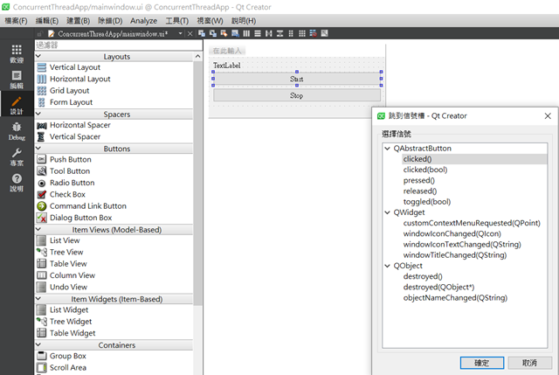Select the Table Widget item
The width and height of the screenshot is (559, 375).
72,333
